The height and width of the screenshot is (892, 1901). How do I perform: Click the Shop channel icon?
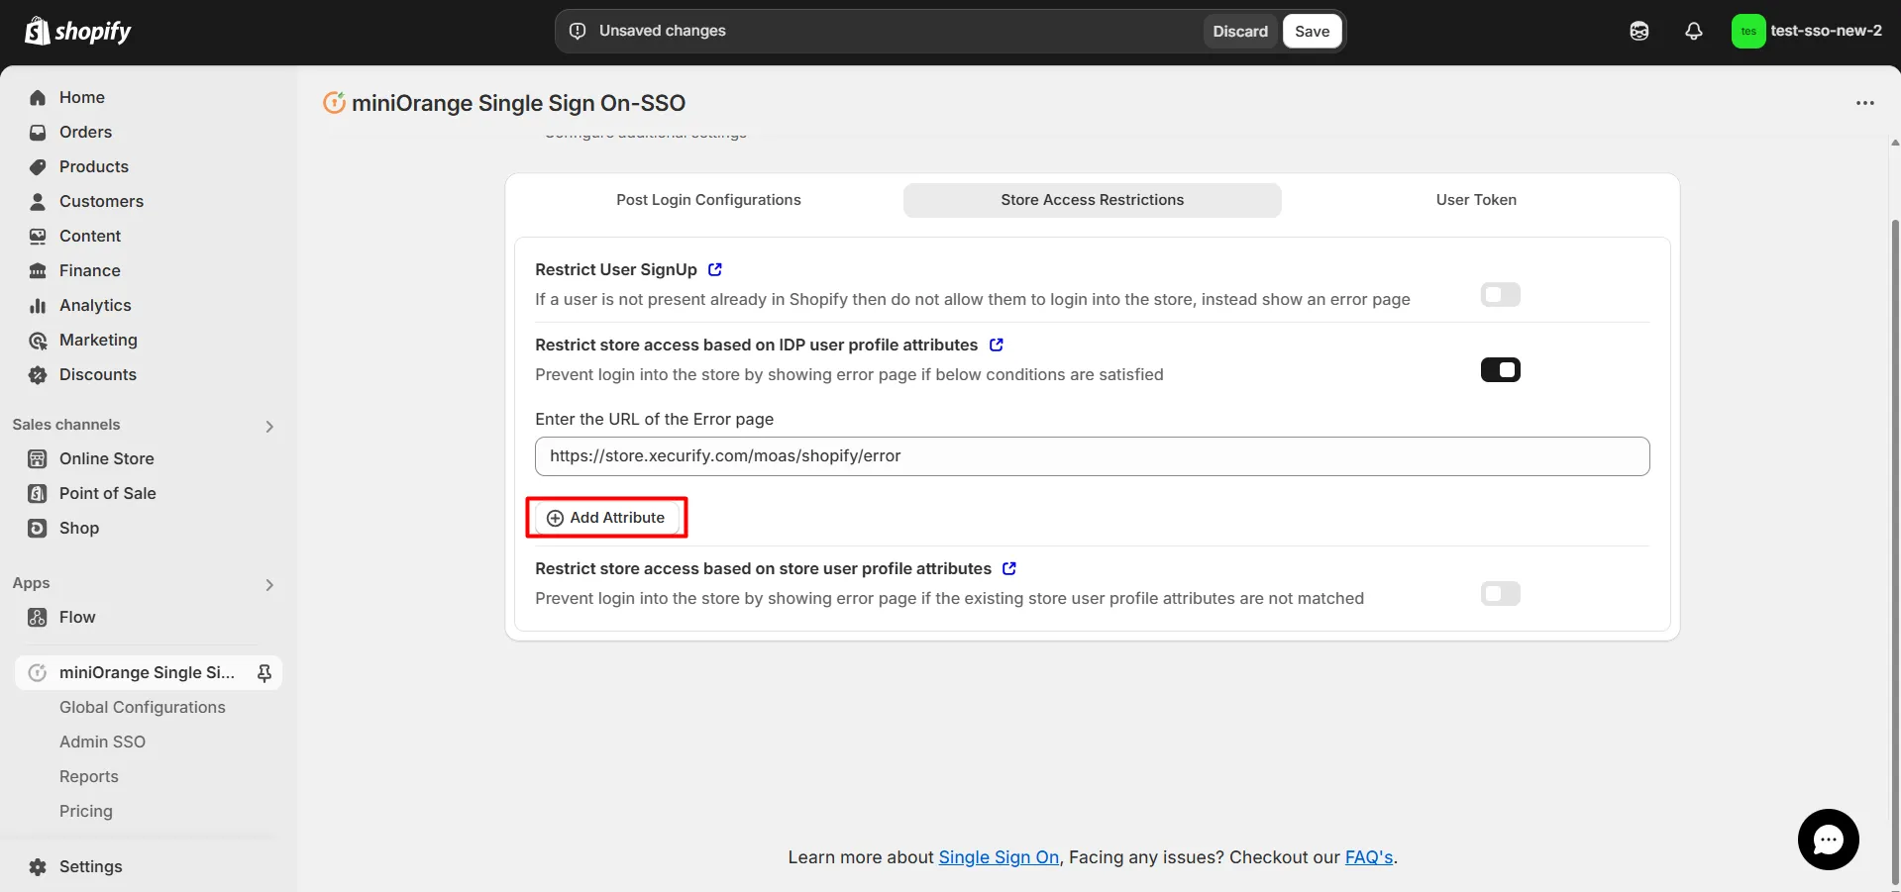pos(38,528)
